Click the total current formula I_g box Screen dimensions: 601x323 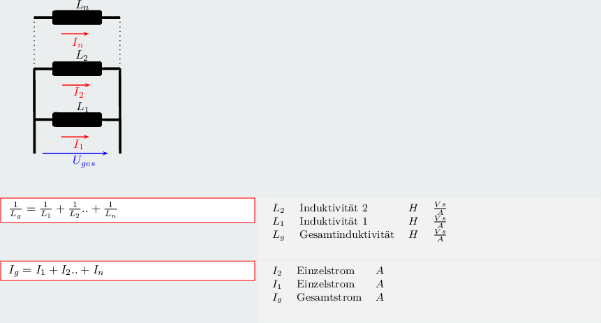tap(128, 271)
